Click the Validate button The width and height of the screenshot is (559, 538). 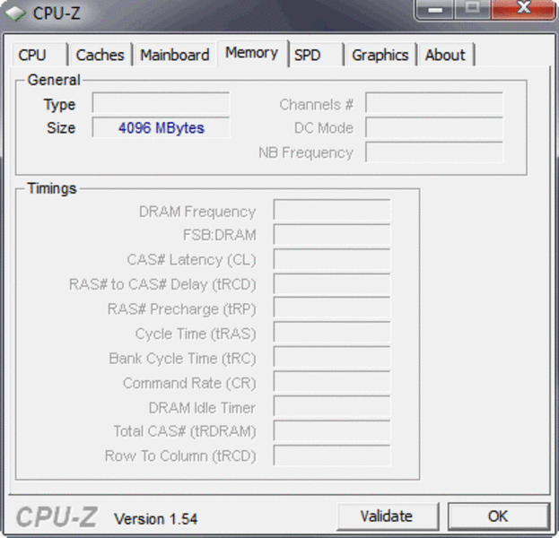click(387, 516)
